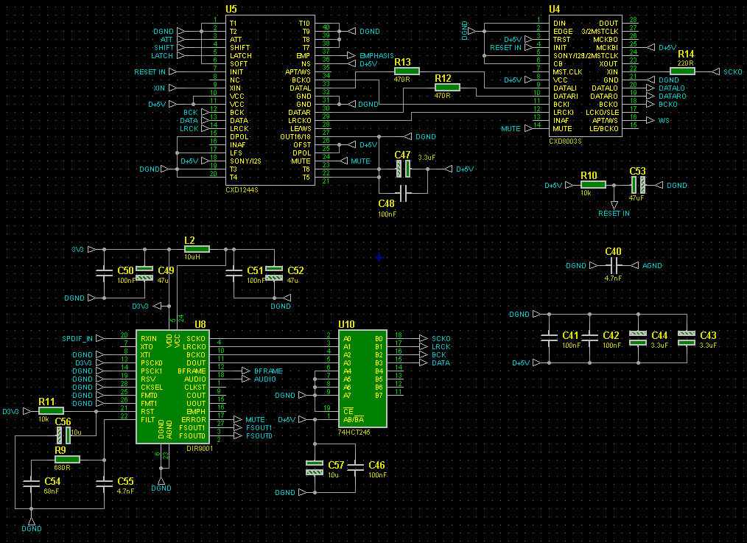Click the CKSEL pin name on U8
747x543 pixels.
tap(152, 388)
